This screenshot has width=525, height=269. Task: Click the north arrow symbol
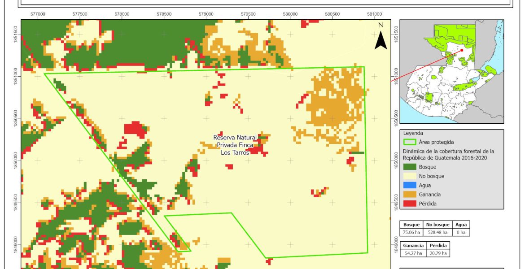(381, 38)
